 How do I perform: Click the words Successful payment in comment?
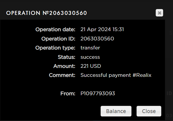[x=105, y=75]
